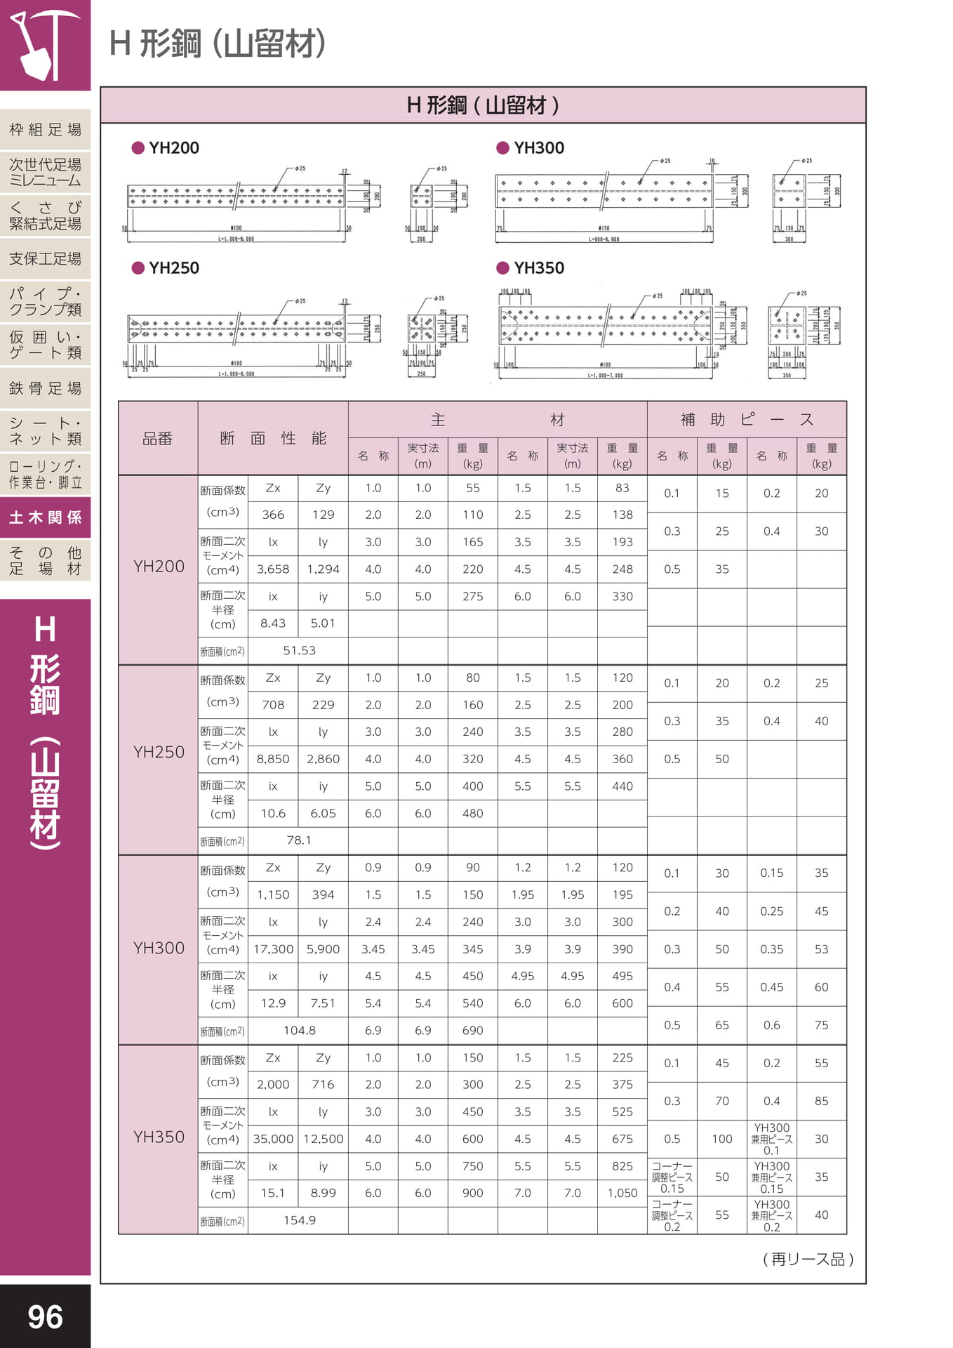Click YH300 radius of gyration value 12.9
Viewport: 953px width, 1348px height.
coord(273,1003)
